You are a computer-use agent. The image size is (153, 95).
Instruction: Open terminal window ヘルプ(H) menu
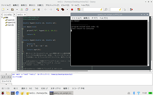(104, 18)
